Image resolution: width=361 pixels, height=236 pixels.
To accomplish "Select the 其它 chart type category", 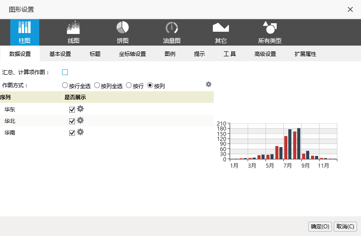I will click(x=220, y=32).
